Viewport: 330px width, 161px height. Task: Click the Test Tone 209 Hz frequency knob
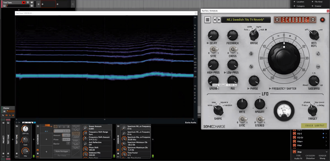pyautogui.click(x=25, y=128)
